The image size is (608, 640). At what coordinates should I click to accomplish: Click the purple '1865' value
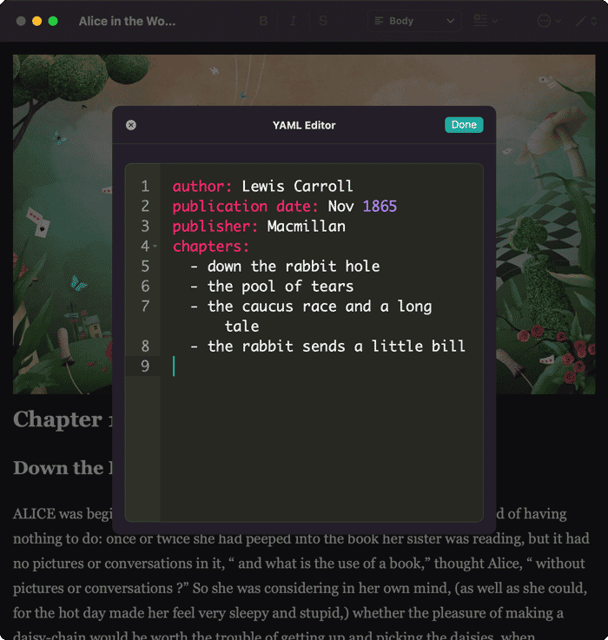(x=380, y=206)
